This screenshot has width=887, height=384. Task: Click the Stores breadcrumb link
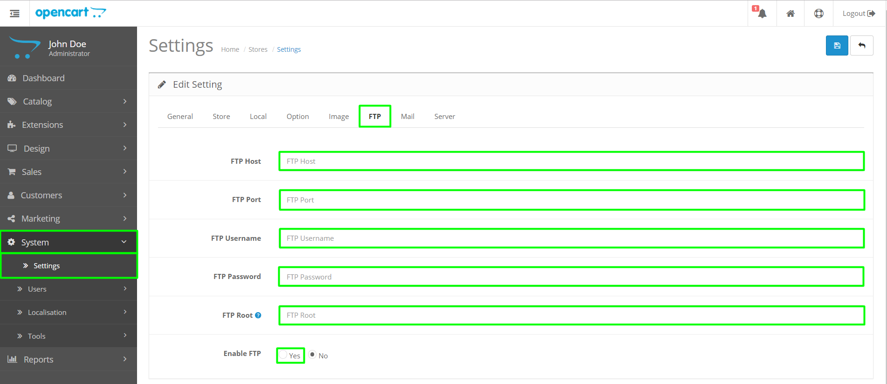[x=258, y=49]
